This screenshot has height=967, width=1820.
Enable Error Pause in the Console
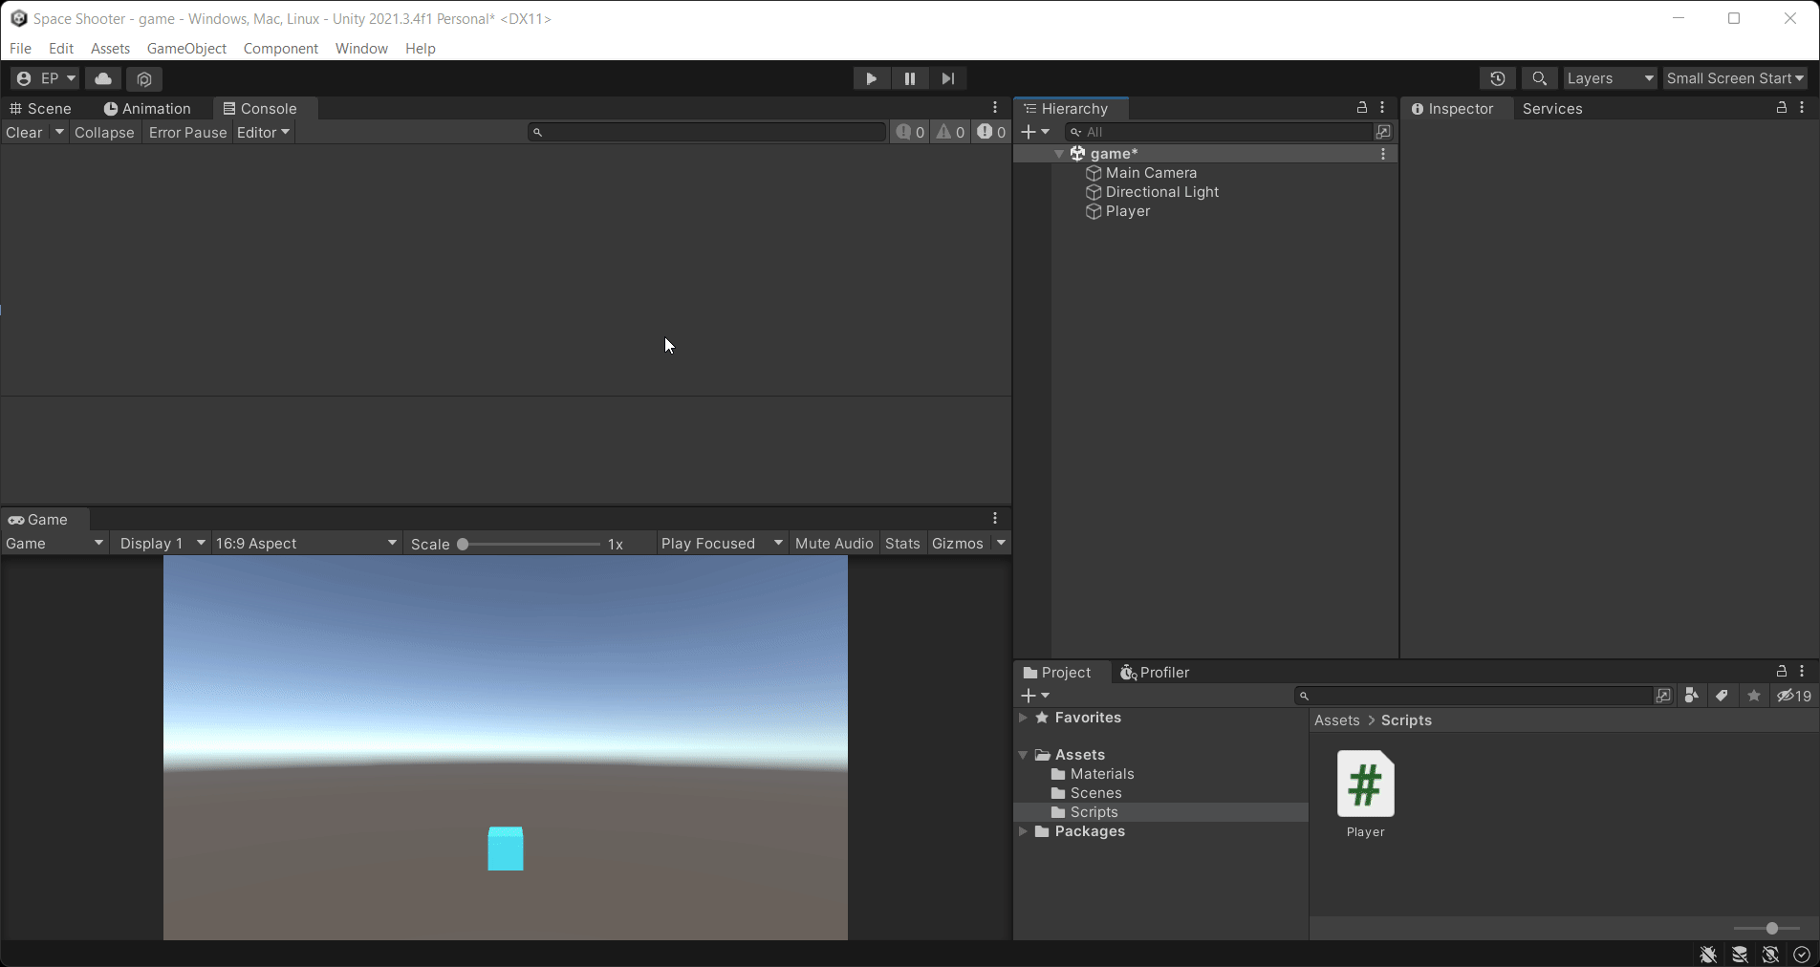[x=187, y=132]
